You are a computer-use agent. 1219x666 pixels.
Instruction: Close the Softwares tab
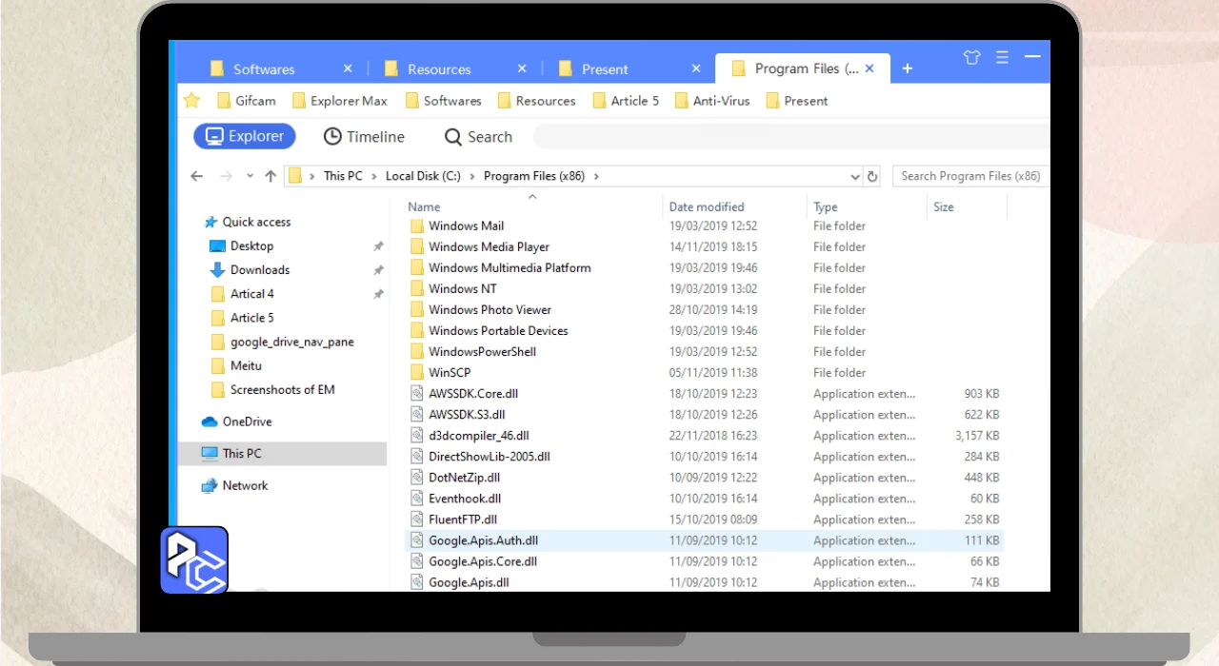[348, 69]
